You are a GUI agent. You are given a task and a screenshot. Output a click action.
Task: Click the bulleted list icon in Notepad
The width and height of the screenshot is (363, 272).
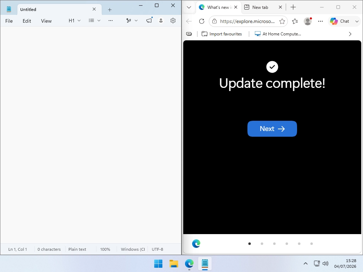(91, 21)
